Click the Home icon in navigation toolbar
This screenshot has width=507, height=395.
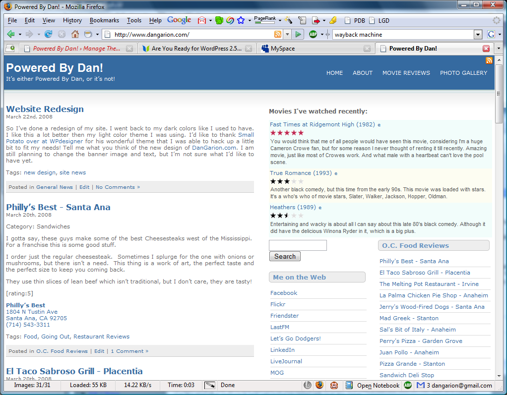pyautogui.click(x=75, y=34)
